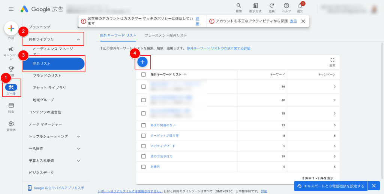Collapse the 共有ライブラリ section
Image resolution: width=384 pixels, height=194 pixels.
tap(78, 39)
